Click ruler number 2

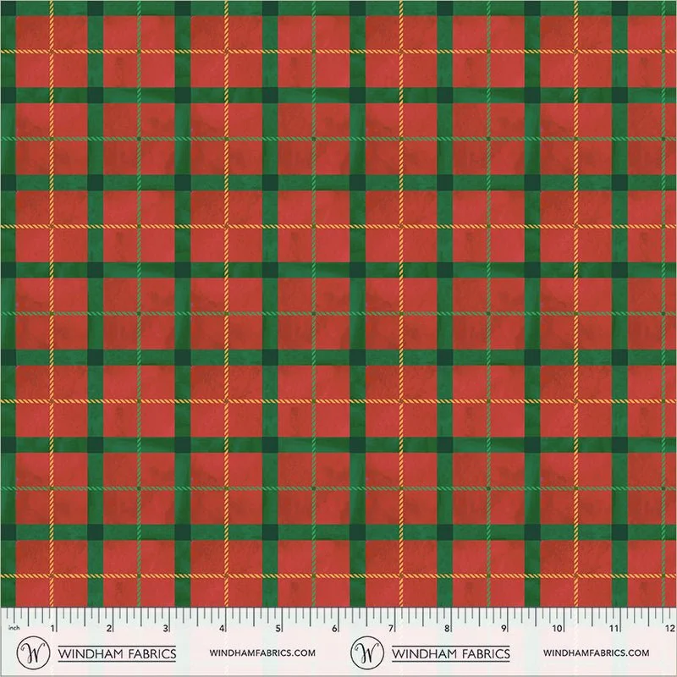(109, 628)
